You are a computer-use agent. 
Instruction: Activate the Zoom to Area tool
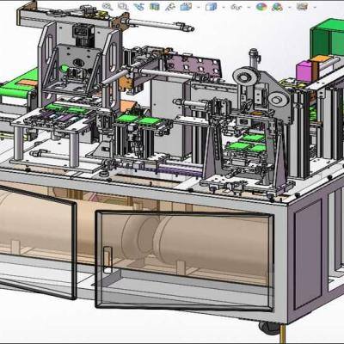click(x=123, y=7)
